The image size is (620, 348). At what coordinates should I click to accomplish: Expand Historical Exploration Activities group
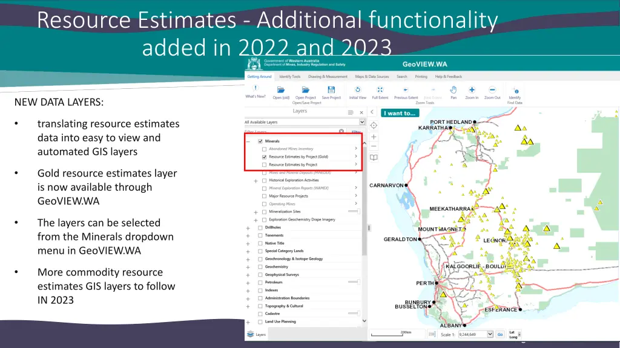tap(256, 181)
